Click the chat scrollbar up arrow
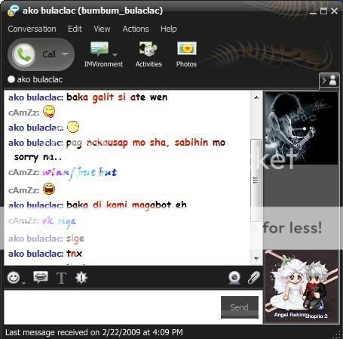 [256, 97]
